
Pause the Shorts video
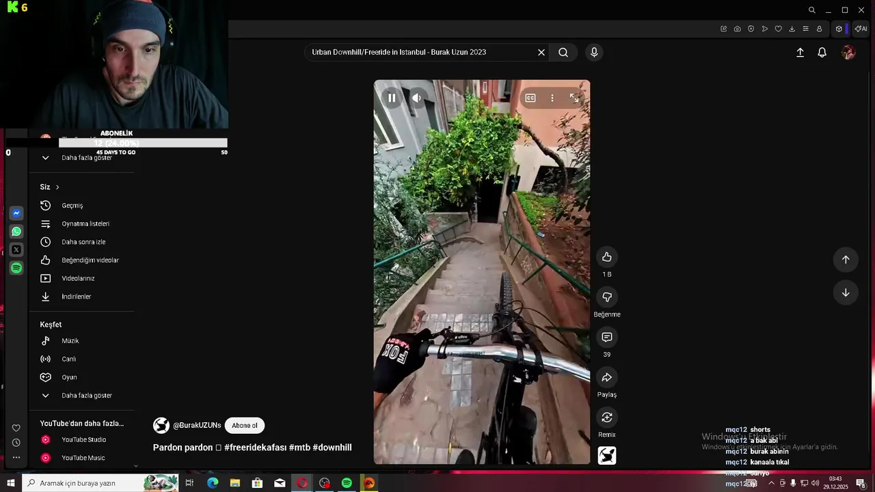(x=392, y=98)
